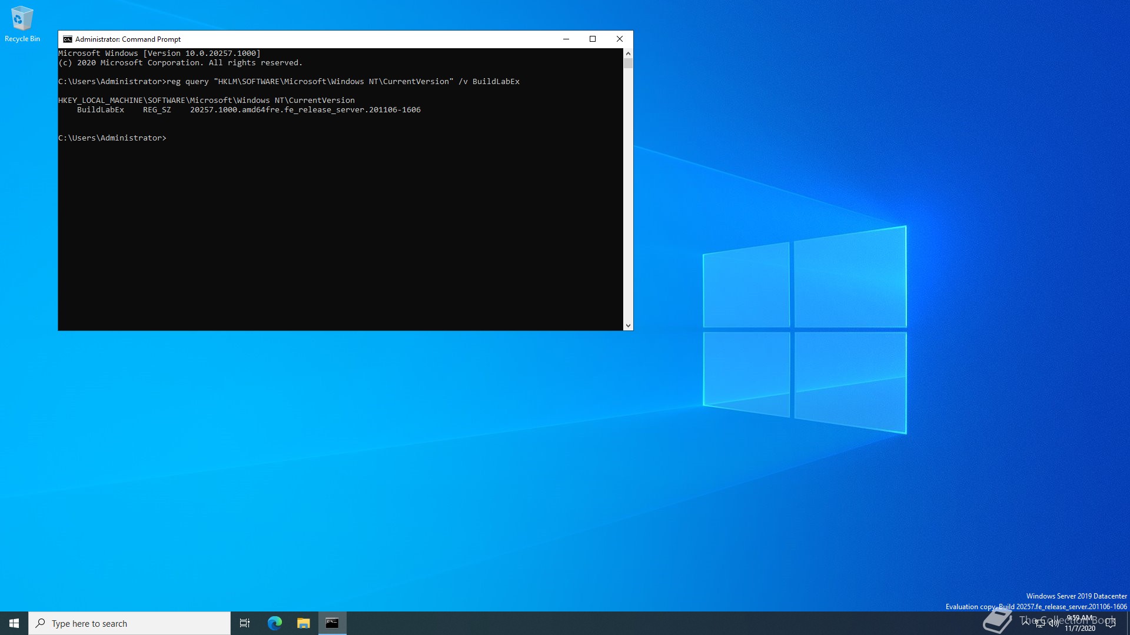Close the Command Prompt window
This screenshot has width=1130, height=635.
620,39
